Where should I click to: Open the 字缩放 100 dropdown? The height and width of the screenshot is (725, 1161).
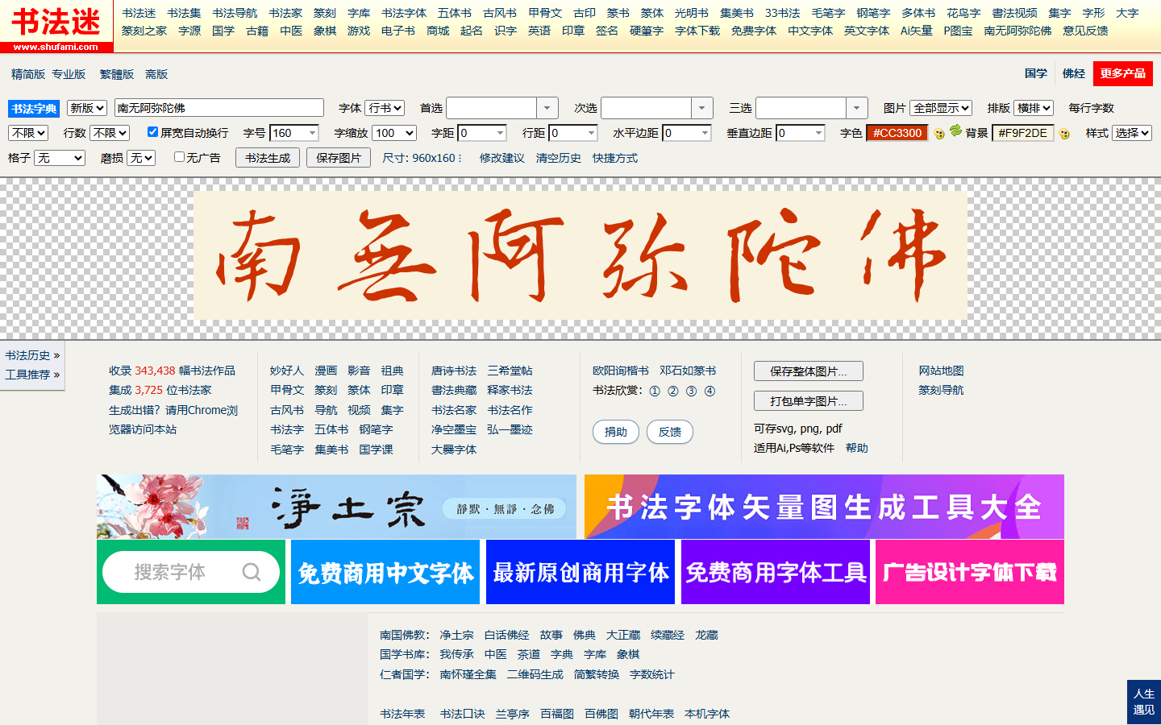pos(395,133)
